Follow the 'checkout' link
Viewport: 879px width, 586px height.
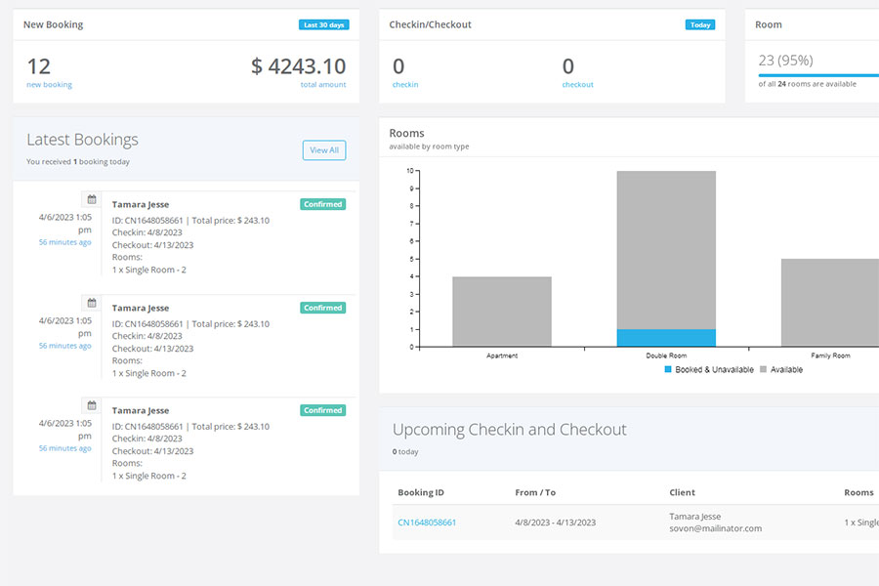pyautogui.click(x=577, y=85)
